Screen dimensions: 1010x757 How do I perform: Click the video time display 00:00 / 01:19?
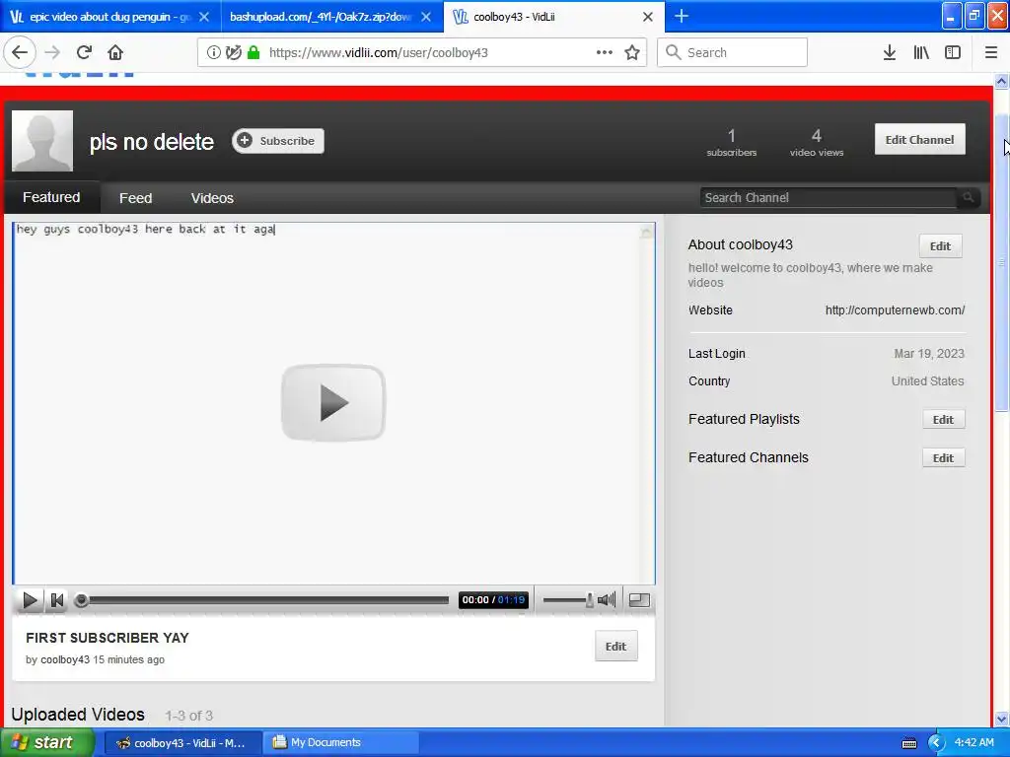coord(493,600)
